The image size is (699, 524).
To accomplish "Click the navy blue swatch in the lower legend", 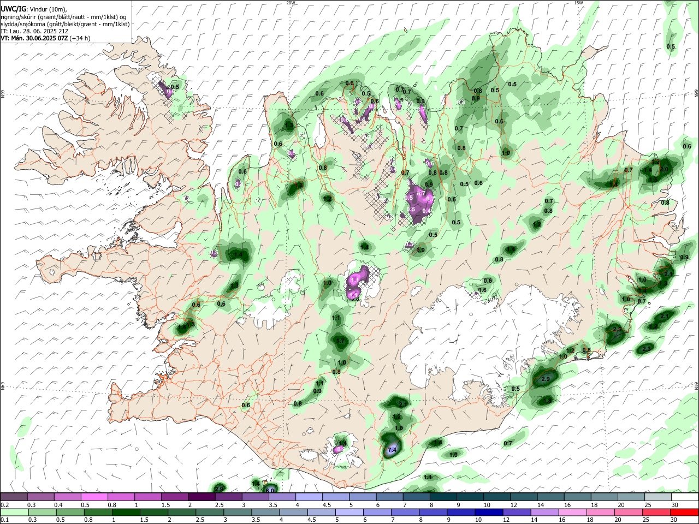I will click(x=489, y=512).
